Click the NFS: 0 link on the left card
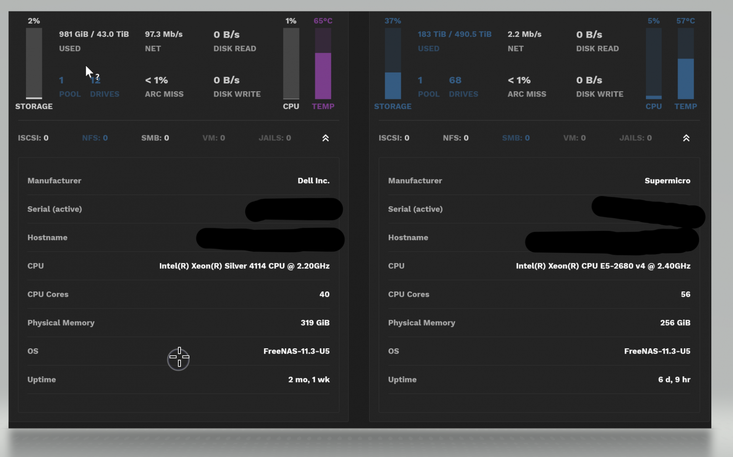This screenshot has width=733, height=457. (95, 138)
